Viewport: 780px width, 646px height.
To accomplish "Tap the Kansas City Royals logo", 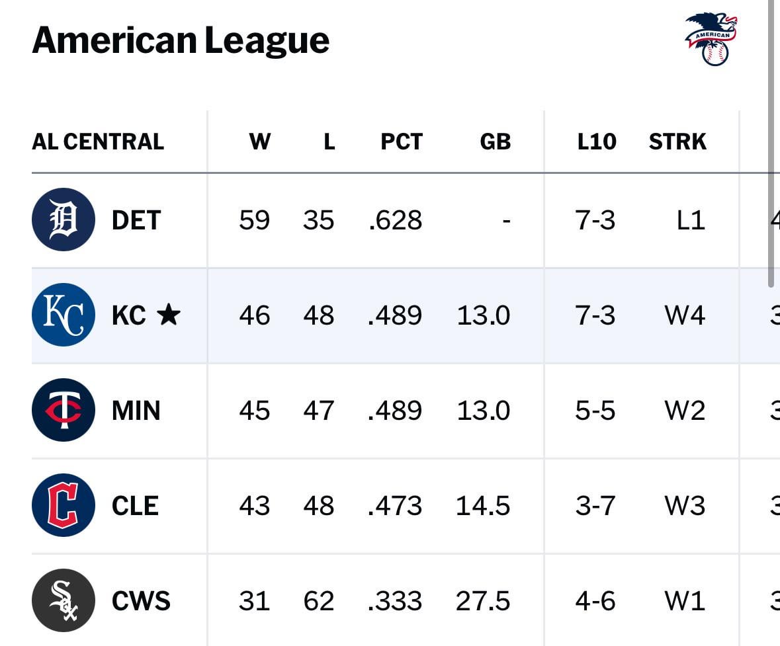I will tap(63, 315).
